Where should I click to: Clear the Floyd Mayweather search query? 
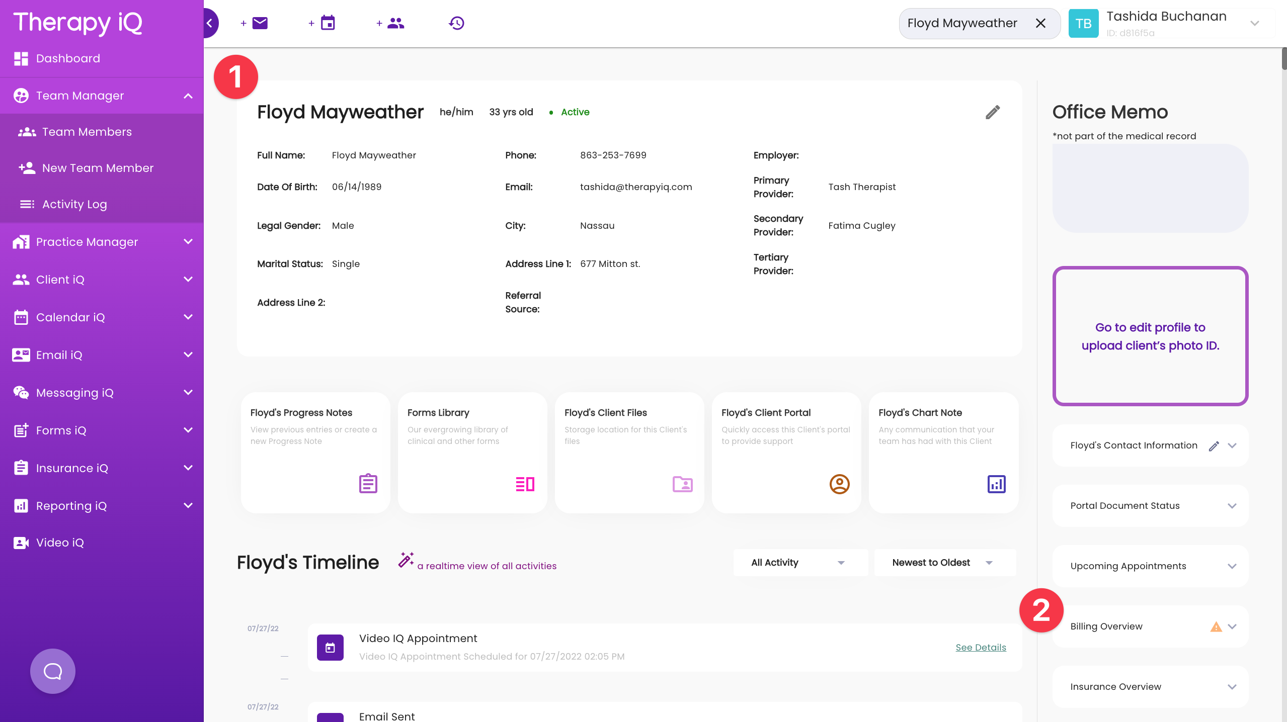pyautogui.click(x=1040, y=23)
